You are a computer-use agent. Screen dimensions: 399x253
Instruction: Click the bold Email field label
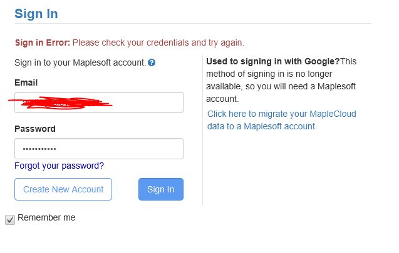point(26,82)
